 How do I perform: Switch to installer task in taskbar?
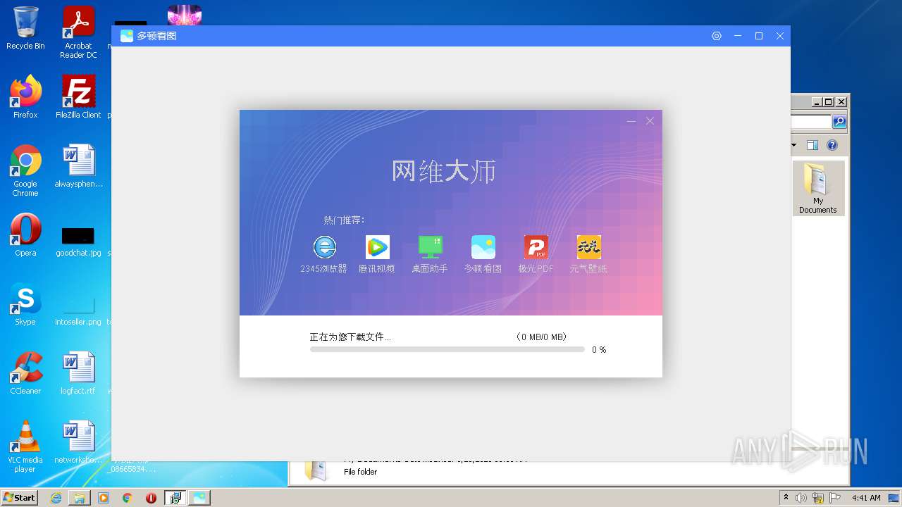(x=175, y=498)
